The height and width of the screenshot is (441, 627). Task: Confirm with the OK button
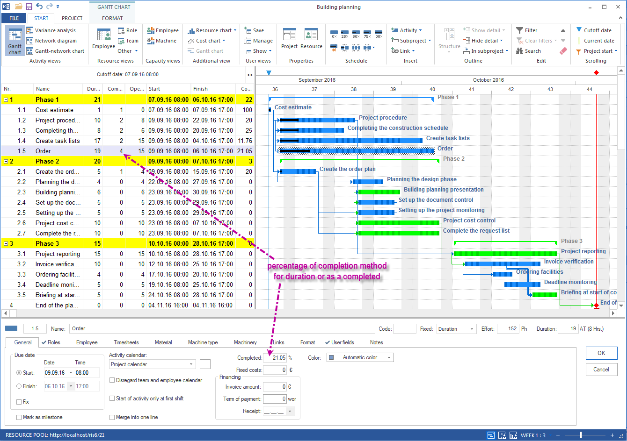click(x=601, y=353)
